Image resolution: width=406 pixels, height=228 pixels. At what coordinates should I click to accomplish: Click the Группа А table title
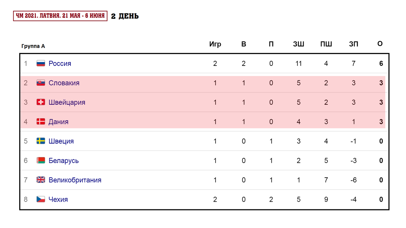click(x=33, y=46)
